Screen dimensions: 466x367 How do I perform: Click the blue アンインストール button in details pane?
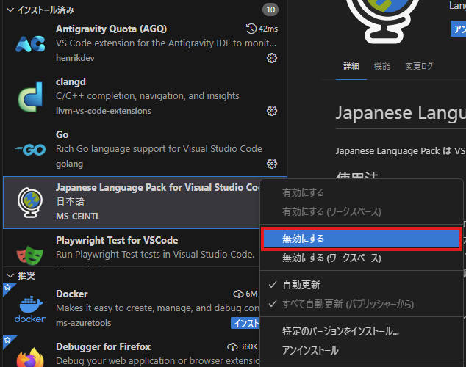pos(458,29)
